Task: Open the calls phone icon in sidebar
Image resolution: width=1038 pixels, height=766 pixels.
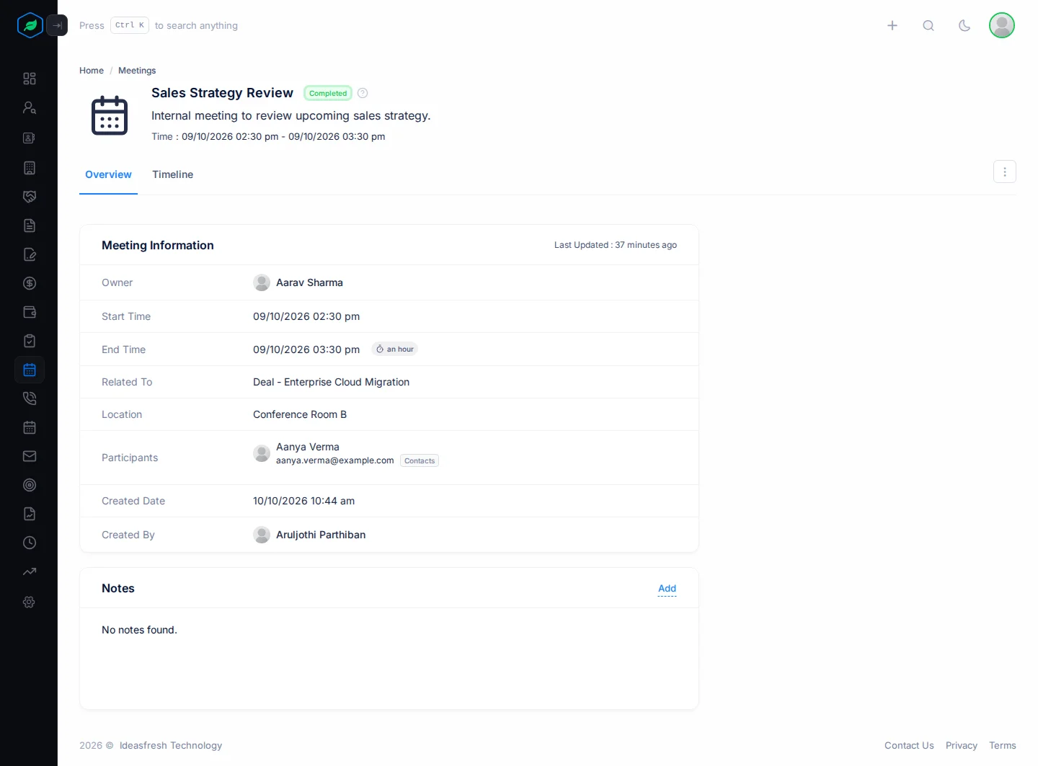Action: click(30, 398)
